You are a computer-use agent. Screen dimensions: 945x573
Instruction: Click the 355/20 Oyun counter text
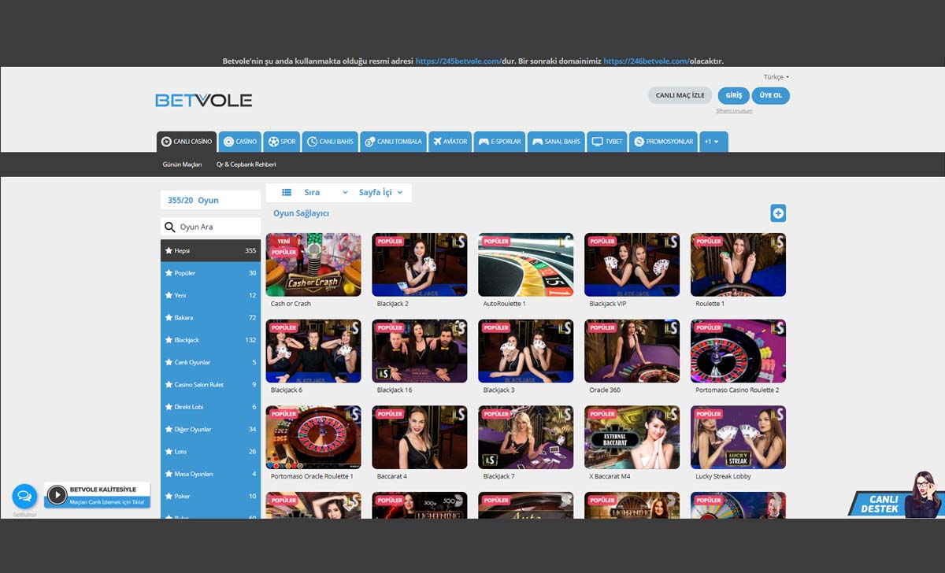point(193,200)
